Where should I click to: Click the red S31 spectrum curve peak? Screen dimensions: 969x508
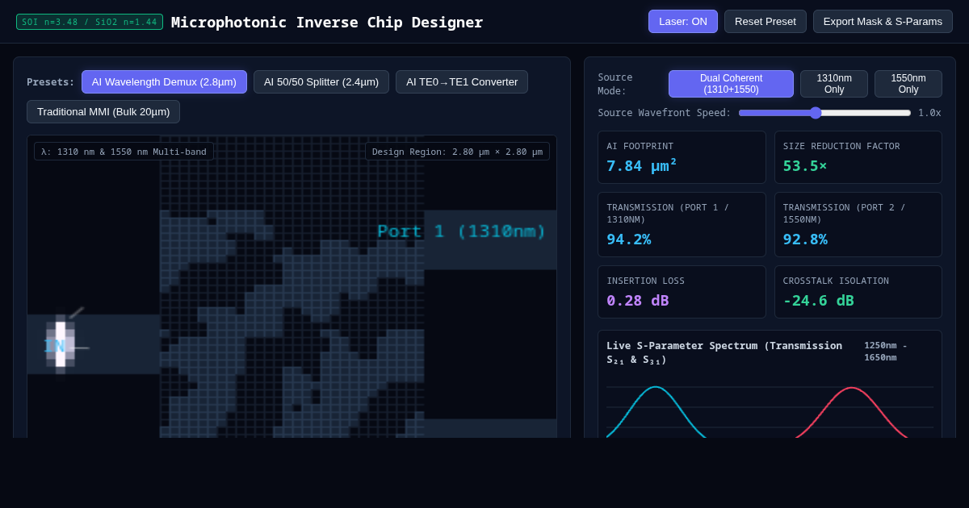(851, 388)
